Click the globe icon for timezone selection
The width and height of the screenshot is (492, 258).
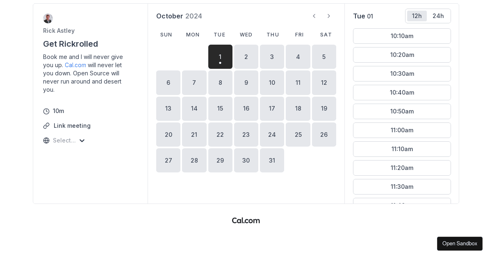[46, 140]
